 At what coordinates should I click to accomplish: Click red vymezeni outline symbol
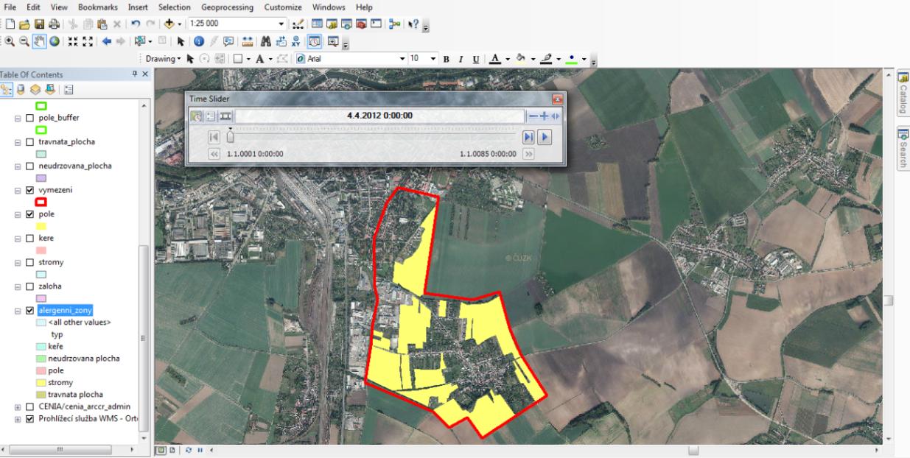pos(41,202)
